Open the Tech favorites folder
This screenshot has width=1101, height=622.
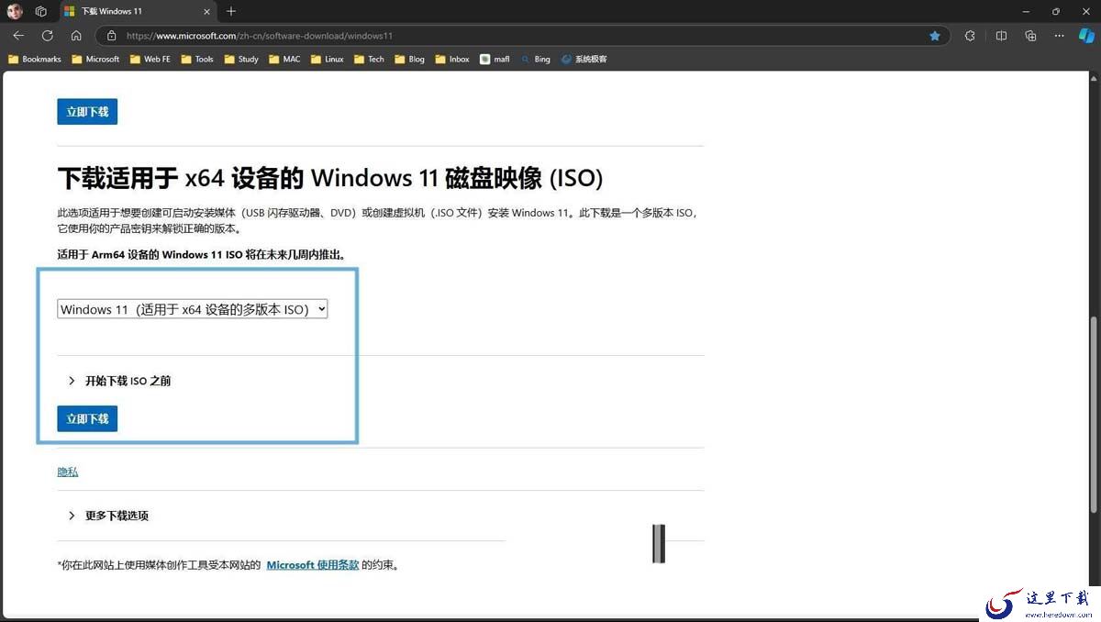(369, 59)
